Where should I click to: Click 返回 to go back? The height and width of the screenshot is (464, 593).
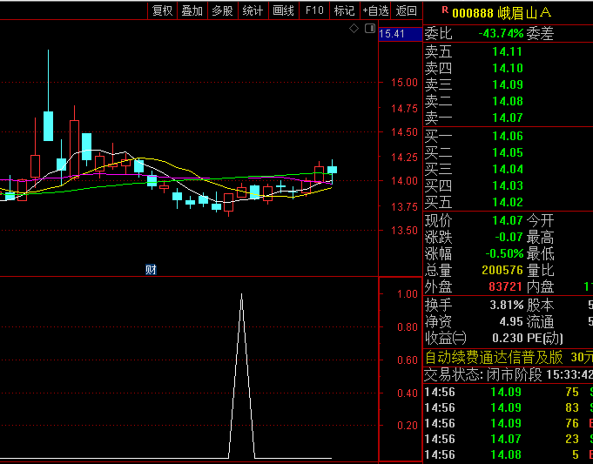[407, 10]
